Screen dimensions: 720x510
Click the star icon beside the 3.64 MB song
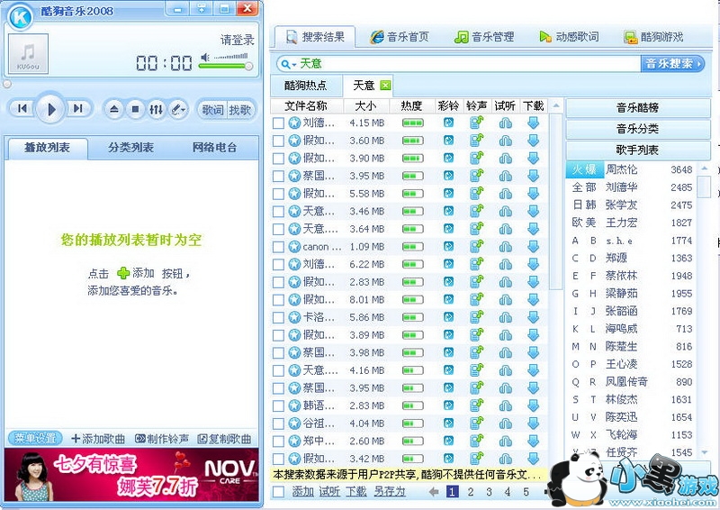[294, 229]
